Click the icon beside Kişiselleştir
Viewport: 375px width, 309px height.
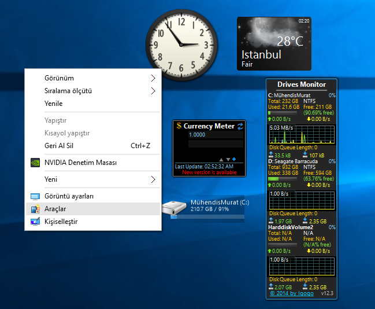point(35,222)
